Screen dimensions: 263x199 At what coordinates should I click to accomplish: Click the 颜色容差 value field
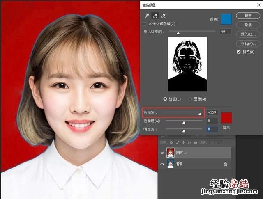point(225,31)
